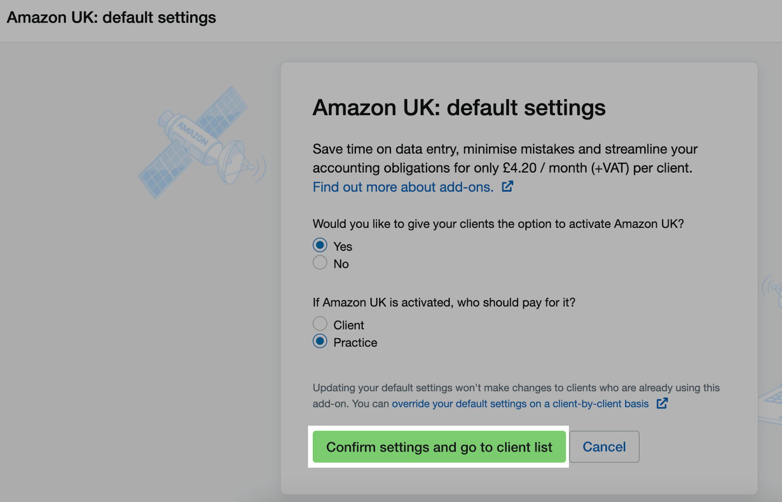782x502 pixels.
Task: Choose Practice as the payer
Action: [x=320, y=341]
